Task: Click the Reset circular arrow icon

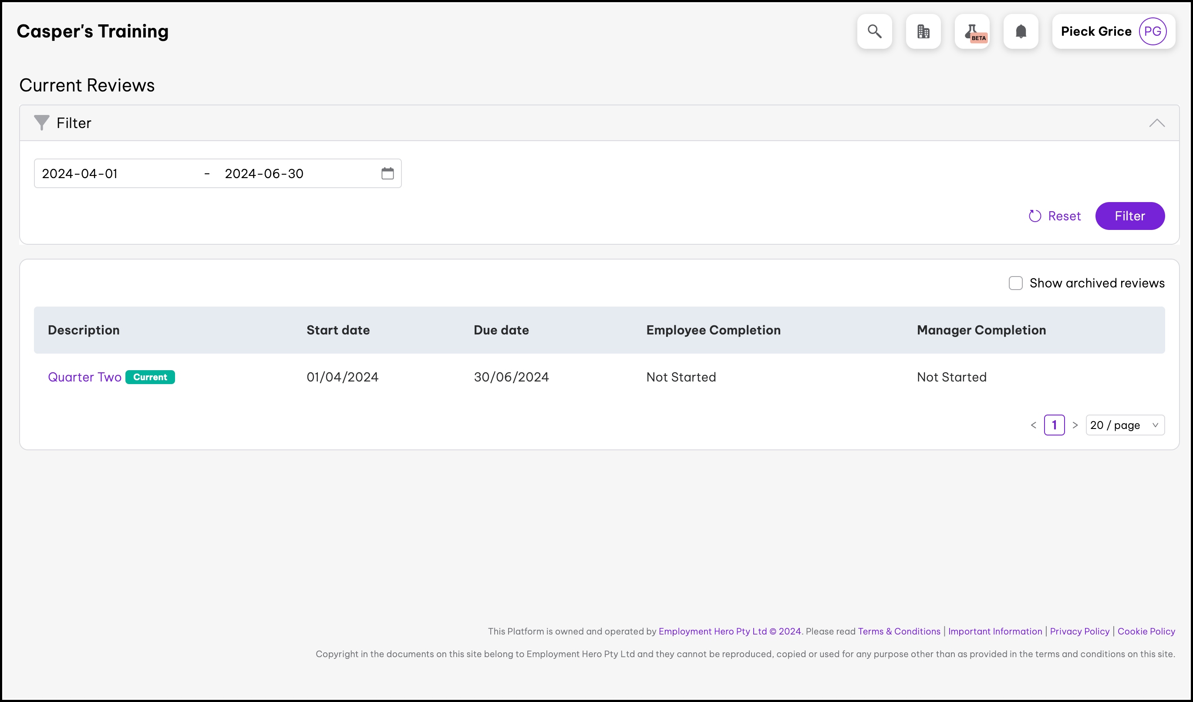Action: point(1035,216)
